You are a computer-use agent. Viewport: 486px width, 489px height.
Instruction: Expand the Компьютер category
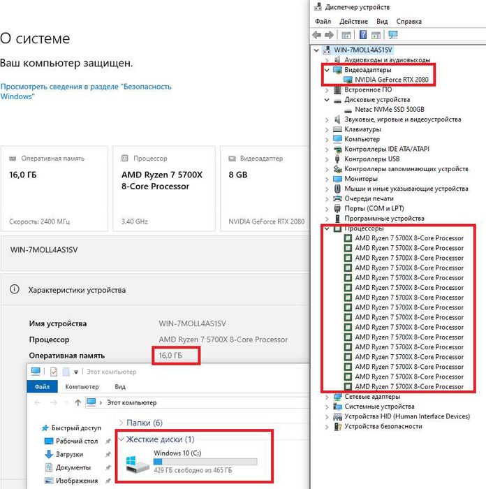click(x=327, y=140)
